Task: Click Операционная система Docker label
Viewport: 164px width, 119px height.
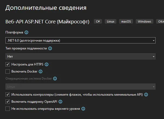Action: (29, 79)
